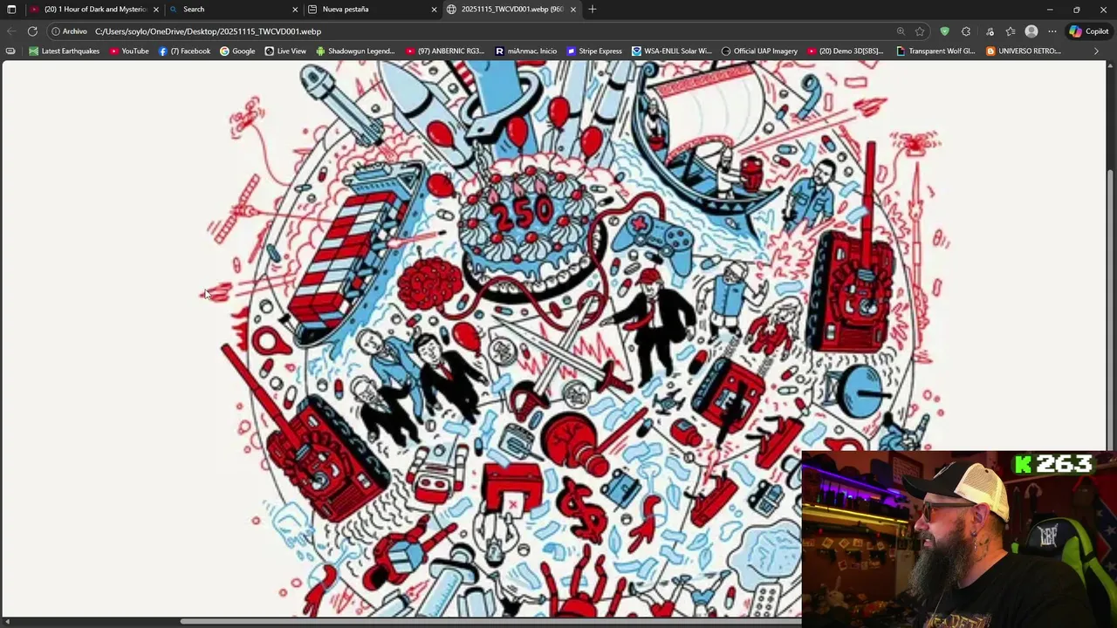This screenshot has height=628, width=1117.
Task: Open the WSA-ENLIL Solar Wi bookmark
Action: (x=672, y=51)
